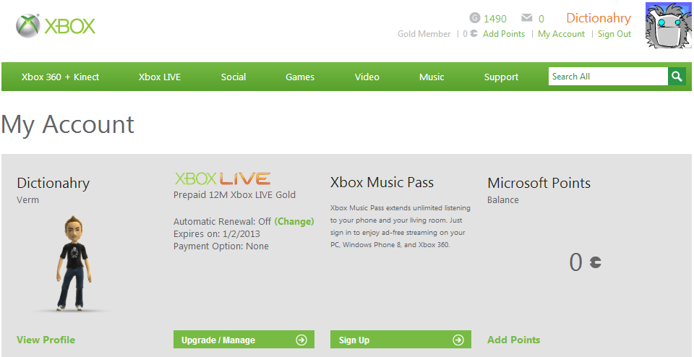Click the Xbox sphere logo
The image size is (694, 357).
pyautogui.click(x=28, y=26)
